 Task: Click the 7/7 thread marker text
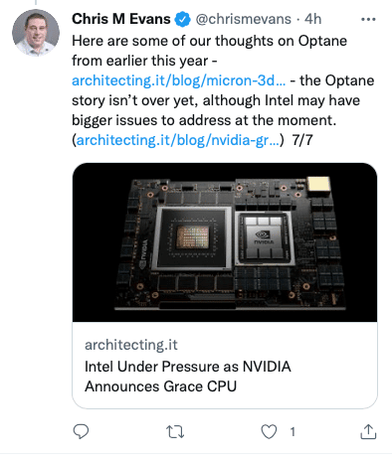[302, 140]
